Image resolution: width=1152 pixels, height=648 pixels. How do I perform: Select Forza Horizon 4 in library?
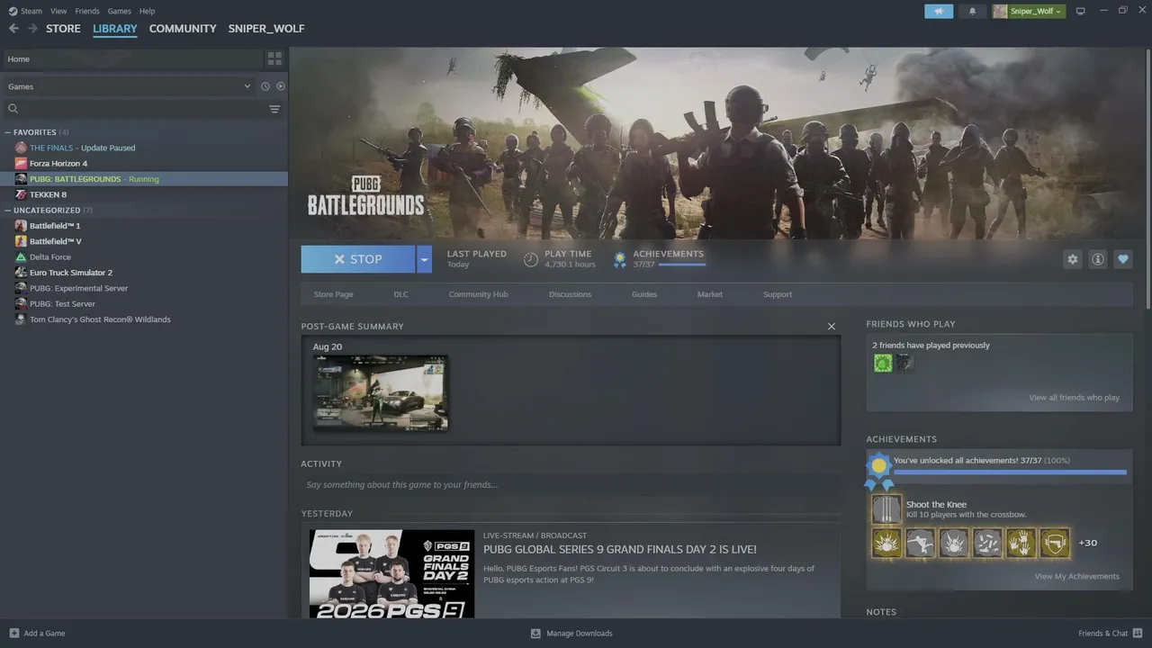pos(144,164)
